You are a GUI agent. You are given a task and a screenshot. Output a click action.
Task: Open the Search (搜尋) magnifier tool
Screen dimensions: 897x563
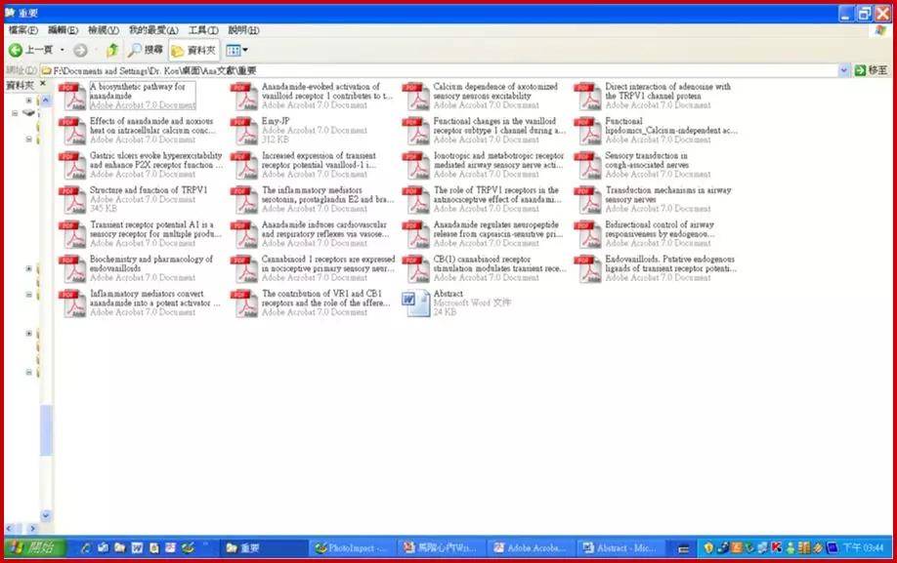[x=145, y=50]
